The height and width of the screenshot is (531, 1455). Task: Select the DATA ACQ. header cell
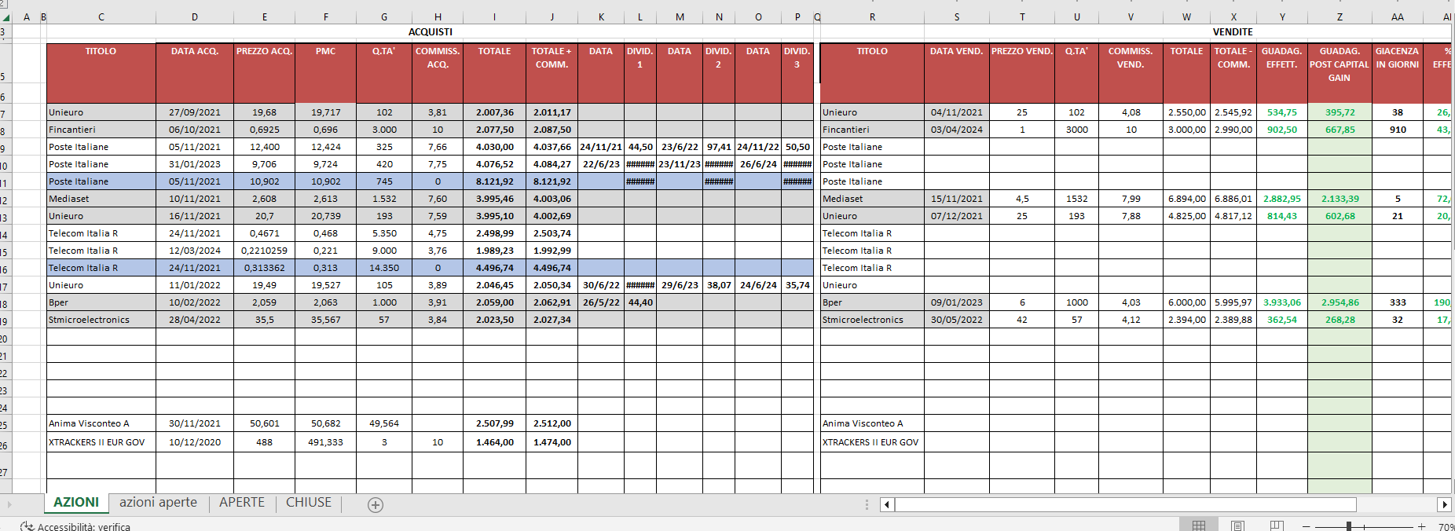click(195, 73)
